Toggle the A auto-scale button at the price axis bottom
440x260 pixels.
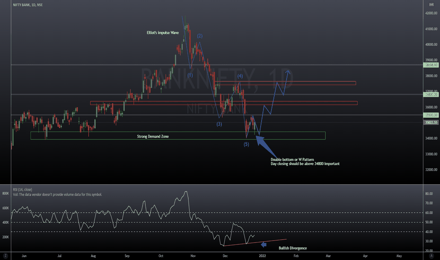pos(432,256)
